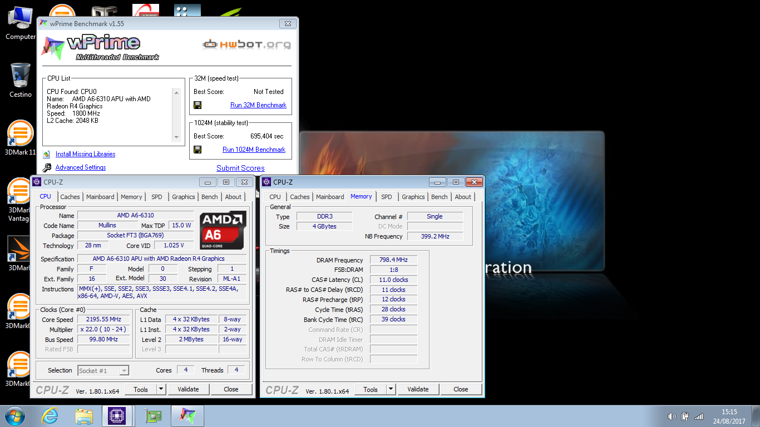Screen dimensions: 760x427
Task: Click the CPU List scrollbar up arrow
Action: point(176,93)
